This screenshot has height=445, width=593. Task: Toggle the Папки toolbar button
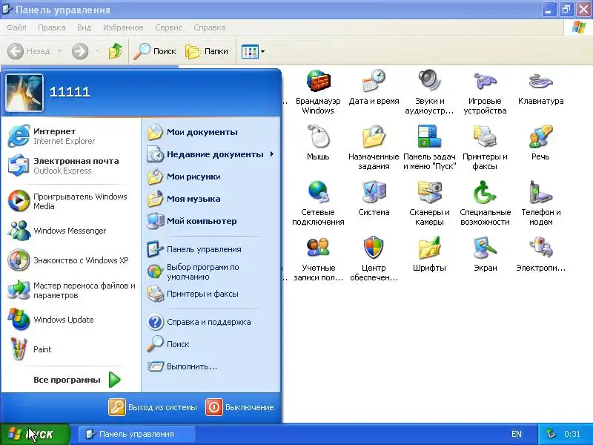coord(207,51)
